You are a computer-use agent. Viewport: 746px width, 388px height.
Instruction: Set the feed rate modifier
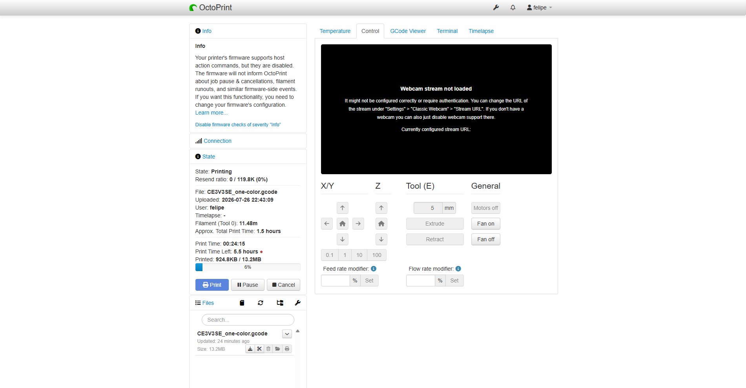tap(369, 281)
